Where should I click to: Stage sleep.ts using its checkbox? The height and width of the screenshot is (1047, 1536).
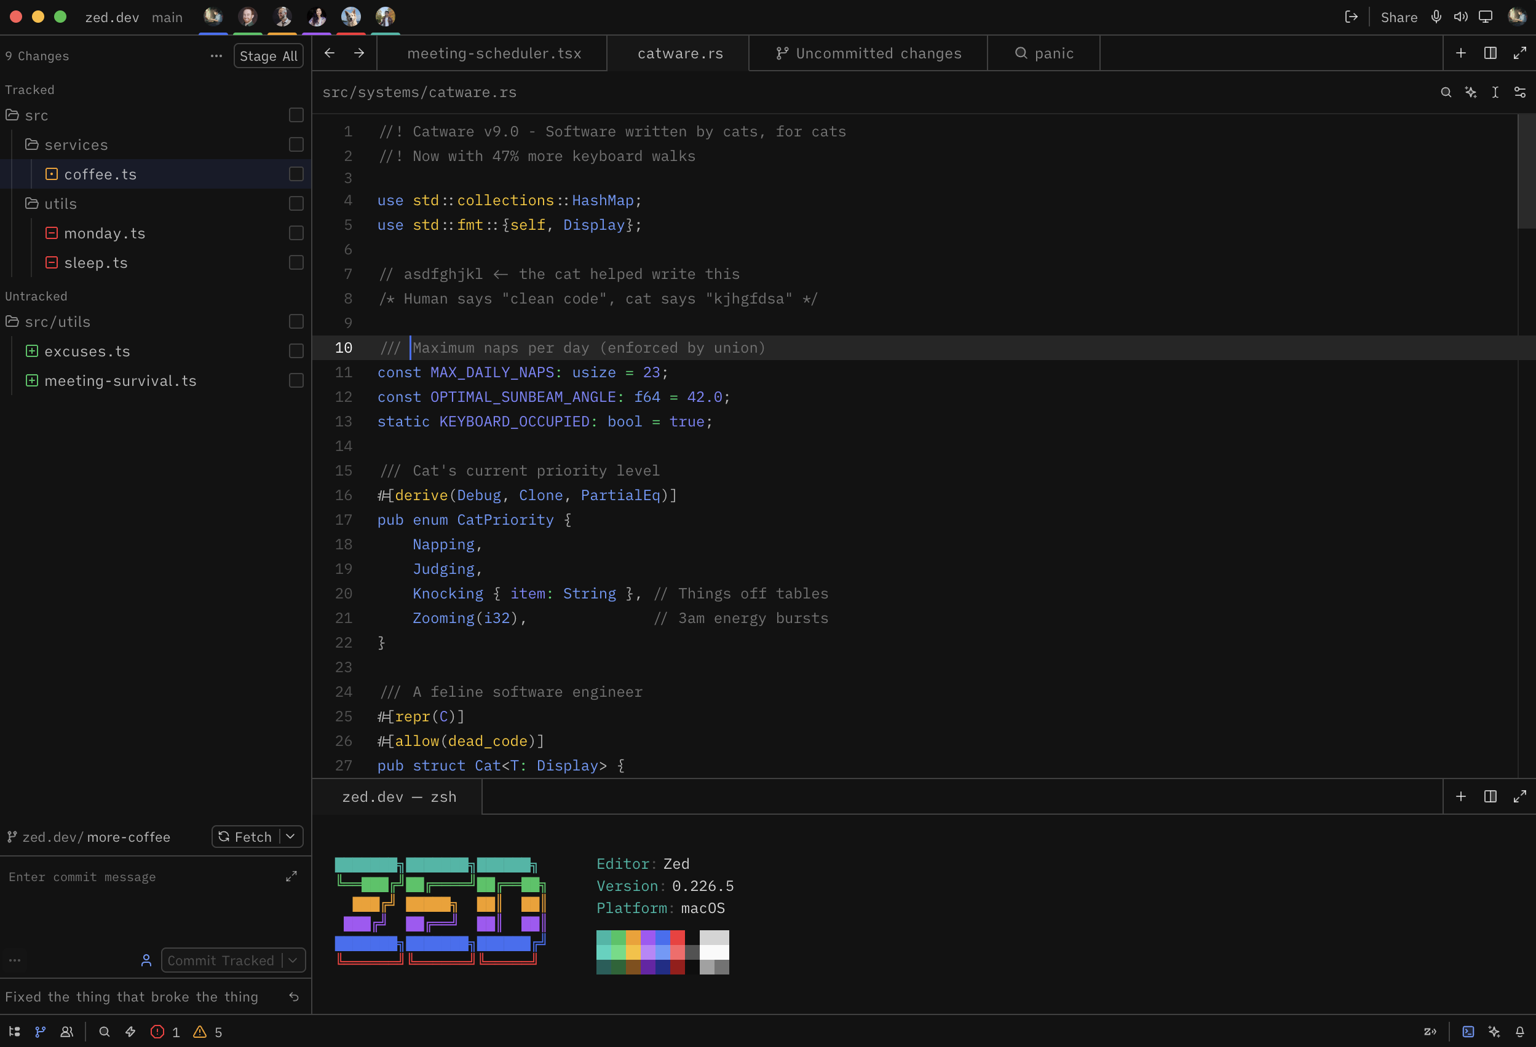[x=296, y=262]
